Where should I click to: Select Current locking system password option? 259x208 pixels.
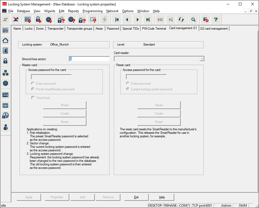pos(128,89)
